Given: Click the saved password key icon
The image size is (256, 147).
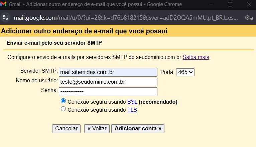Looking at the screenshot, I should tap(248, 17).
